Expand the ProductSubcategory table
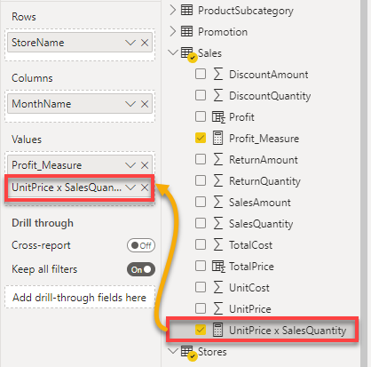Image resolution: width=371 pixels, height=367 pixels. point(173,10)
